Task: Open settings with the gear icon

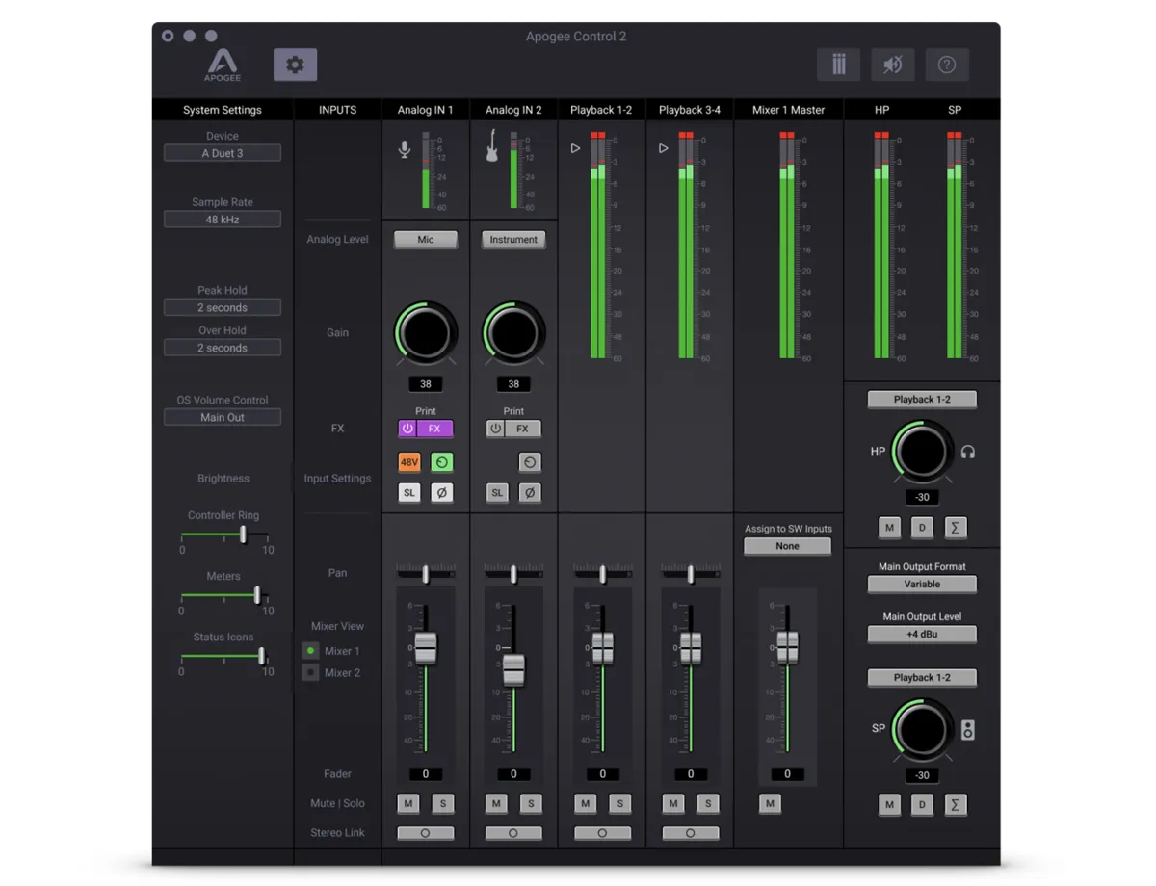Action: [295, 65]
